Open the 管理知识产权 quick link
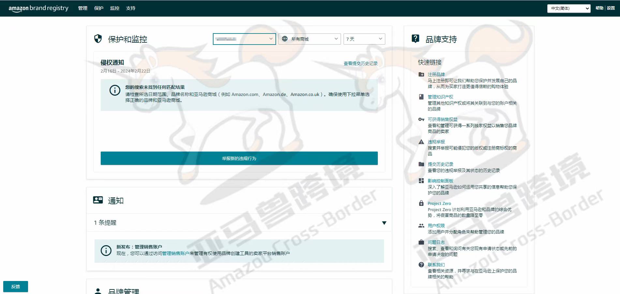The width and height of the screenshot is (620, 294). [x=440, y=97]
